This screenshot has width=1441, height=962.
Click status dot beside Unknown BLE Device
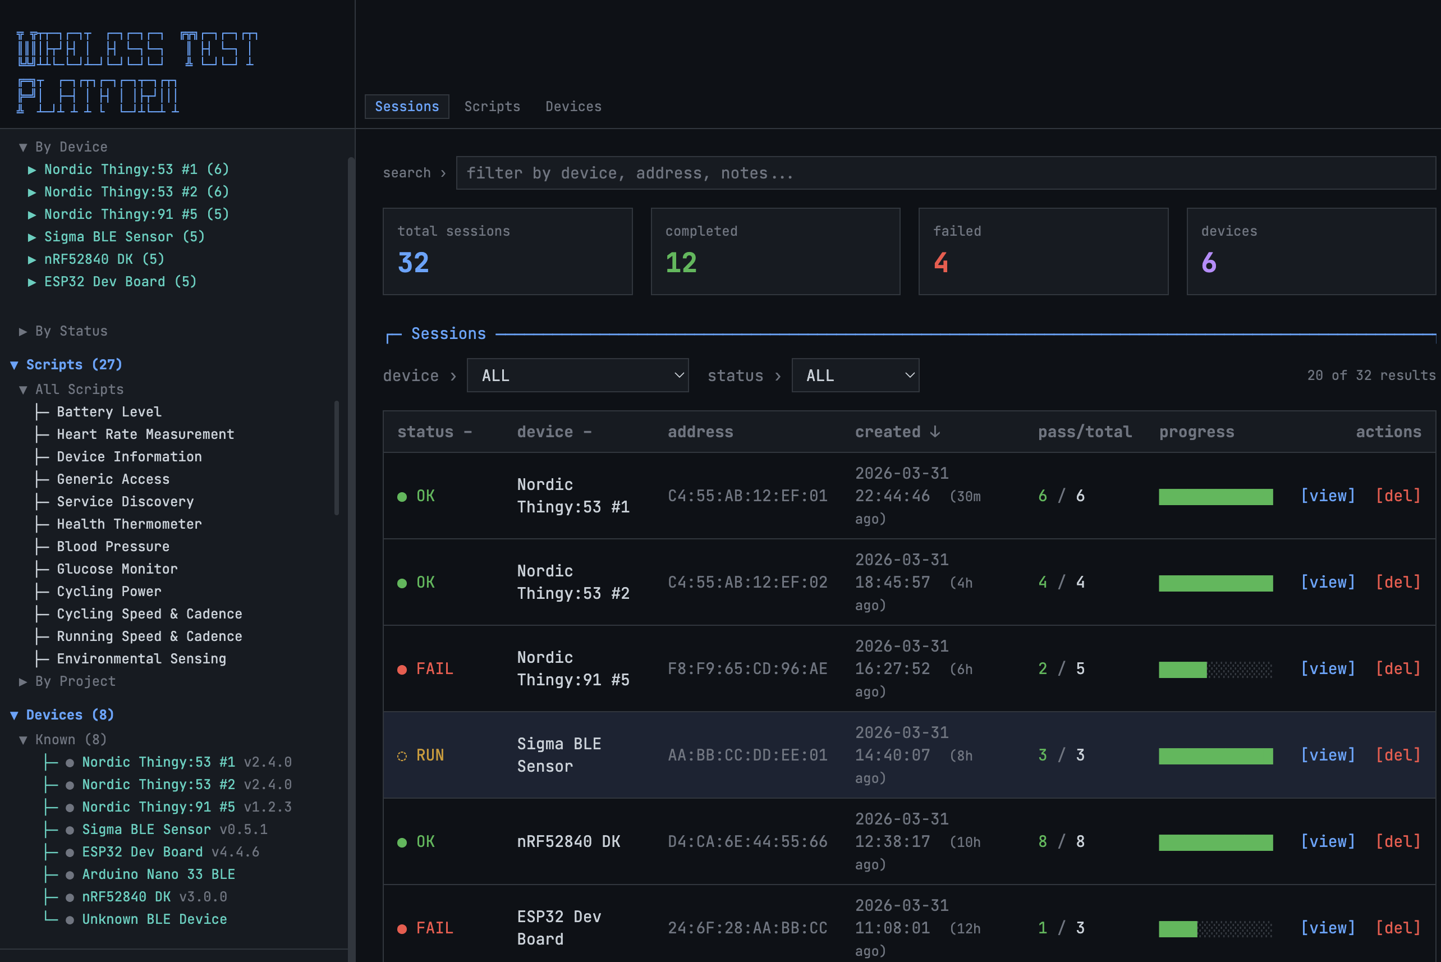pos(70,920)
